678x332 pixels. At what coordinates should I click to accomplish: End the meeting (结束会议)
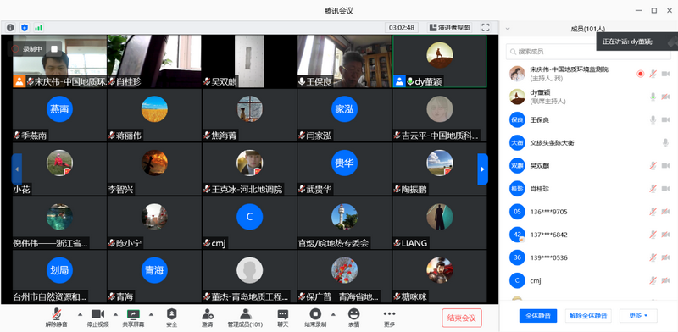pyautogui.click(x=462, y=318)
